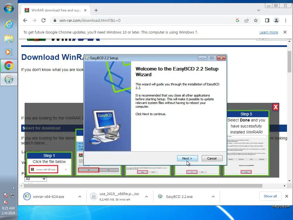293x220 pixels.
Task: Expand iso download options arrow
Action: point(146,197)
